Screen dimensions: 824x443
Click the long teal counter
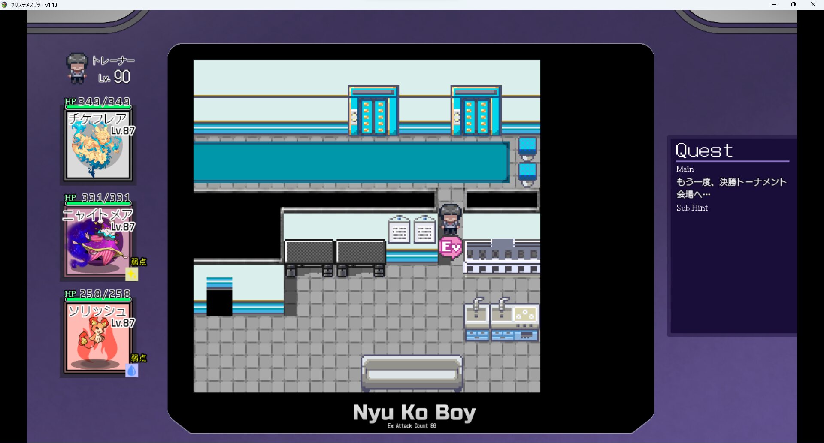click(x=351, y=162)
